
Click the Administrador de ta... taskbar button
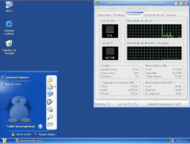pos(31,141)
